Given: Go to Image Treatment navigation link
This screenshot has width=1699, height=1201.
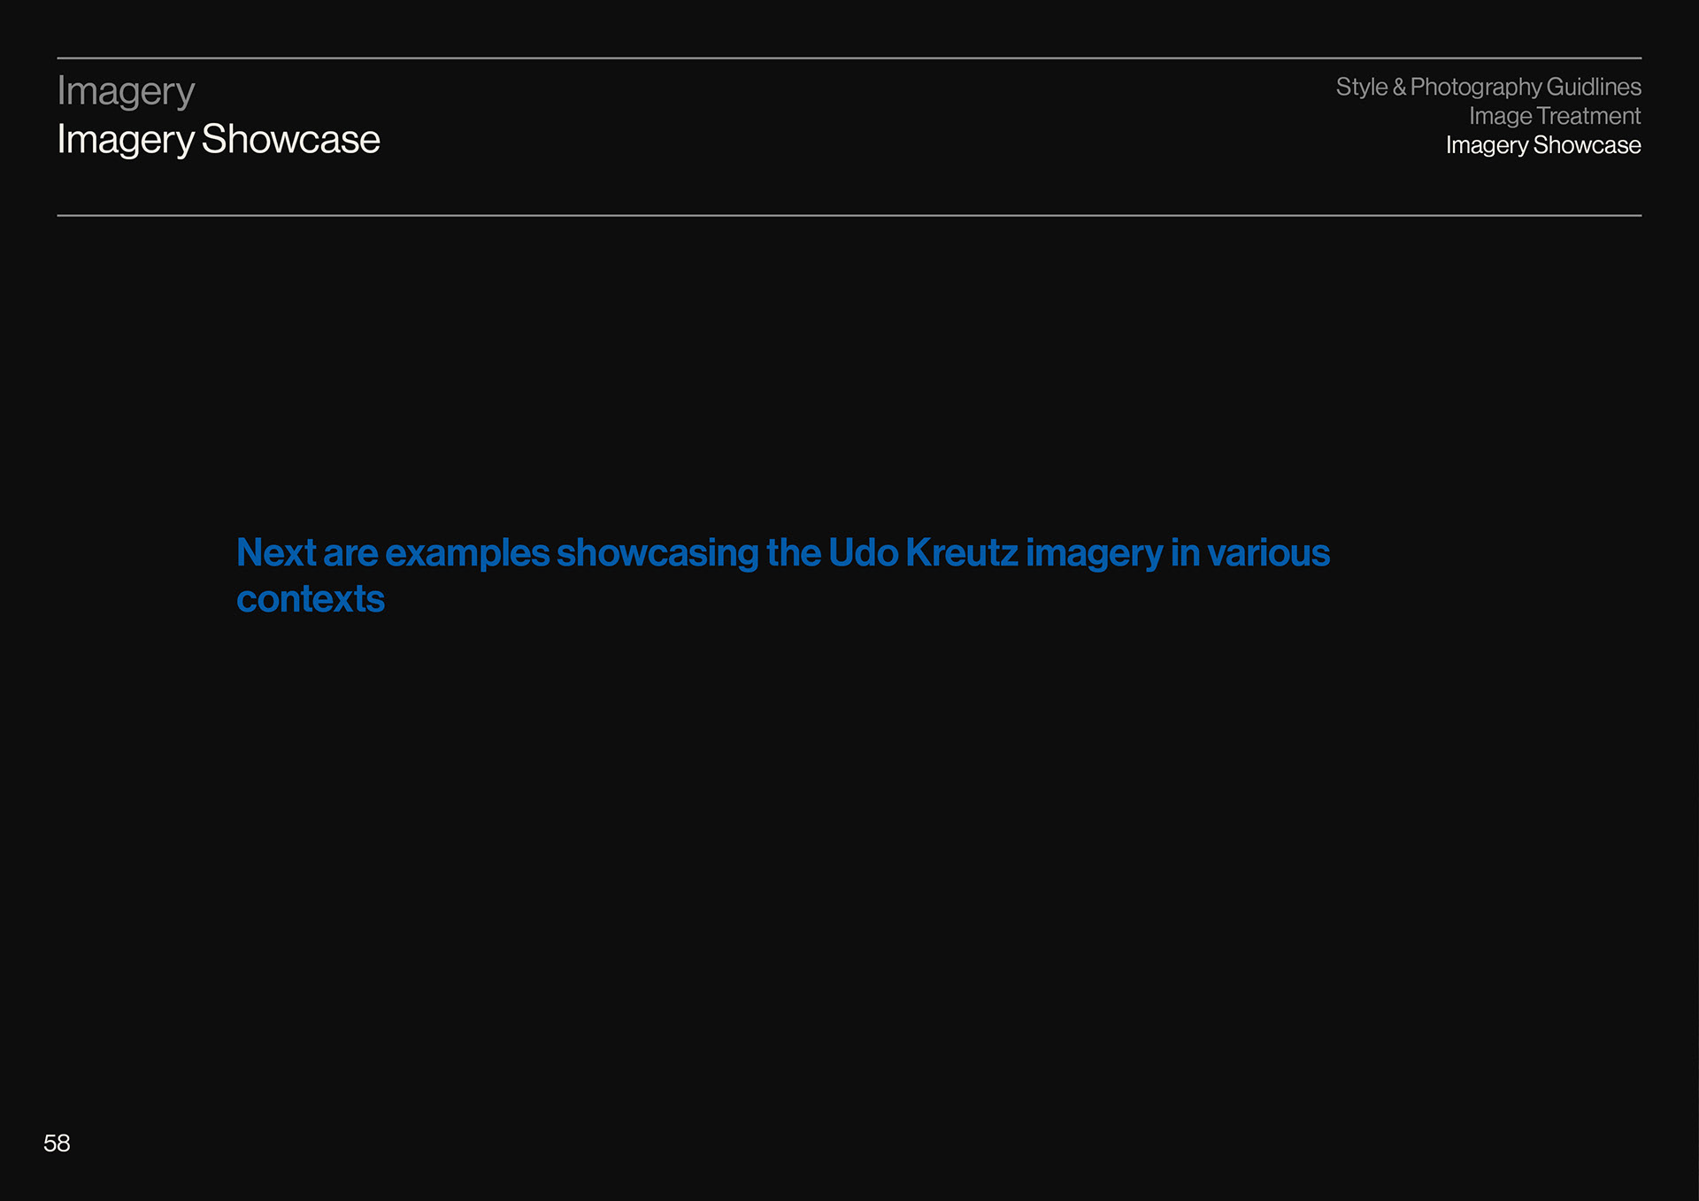Looking at the screenshot, I should tap(1554, 116).
